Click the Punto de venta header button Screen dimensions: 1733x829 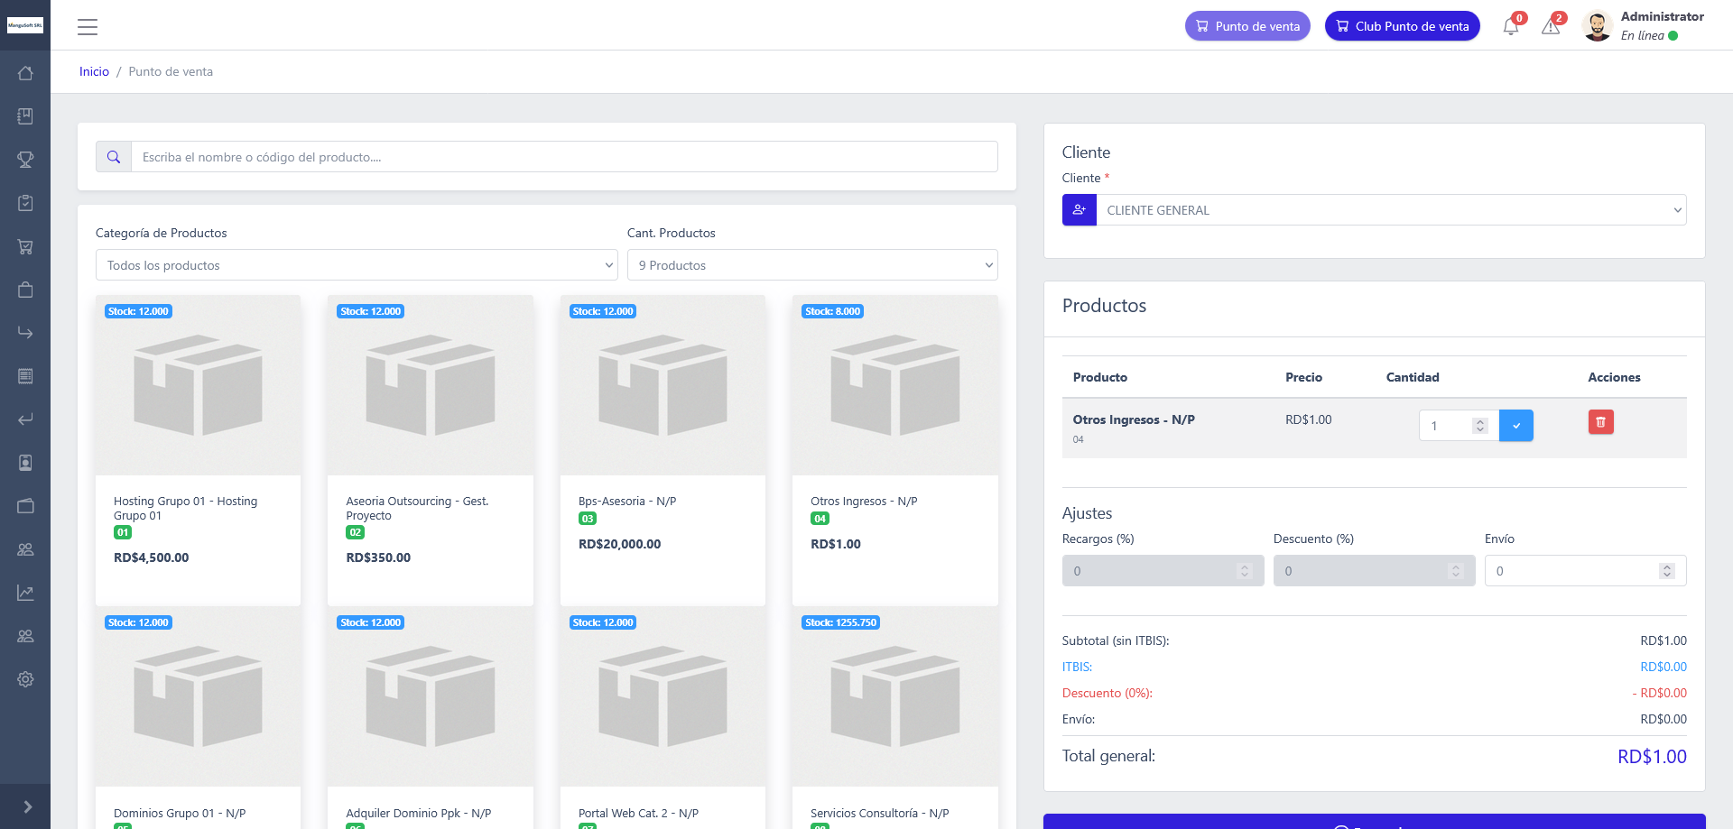click(x=1246, y=26)
